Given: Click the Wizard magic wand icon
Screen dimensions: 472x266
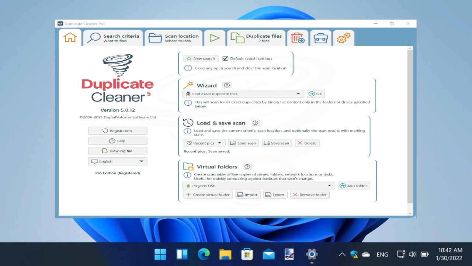Looking at the screenshot, I should [x=188, y=85].
